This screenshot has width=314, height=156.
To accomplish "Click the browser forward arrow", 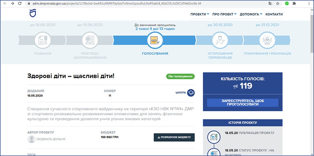I will (12, 3).
